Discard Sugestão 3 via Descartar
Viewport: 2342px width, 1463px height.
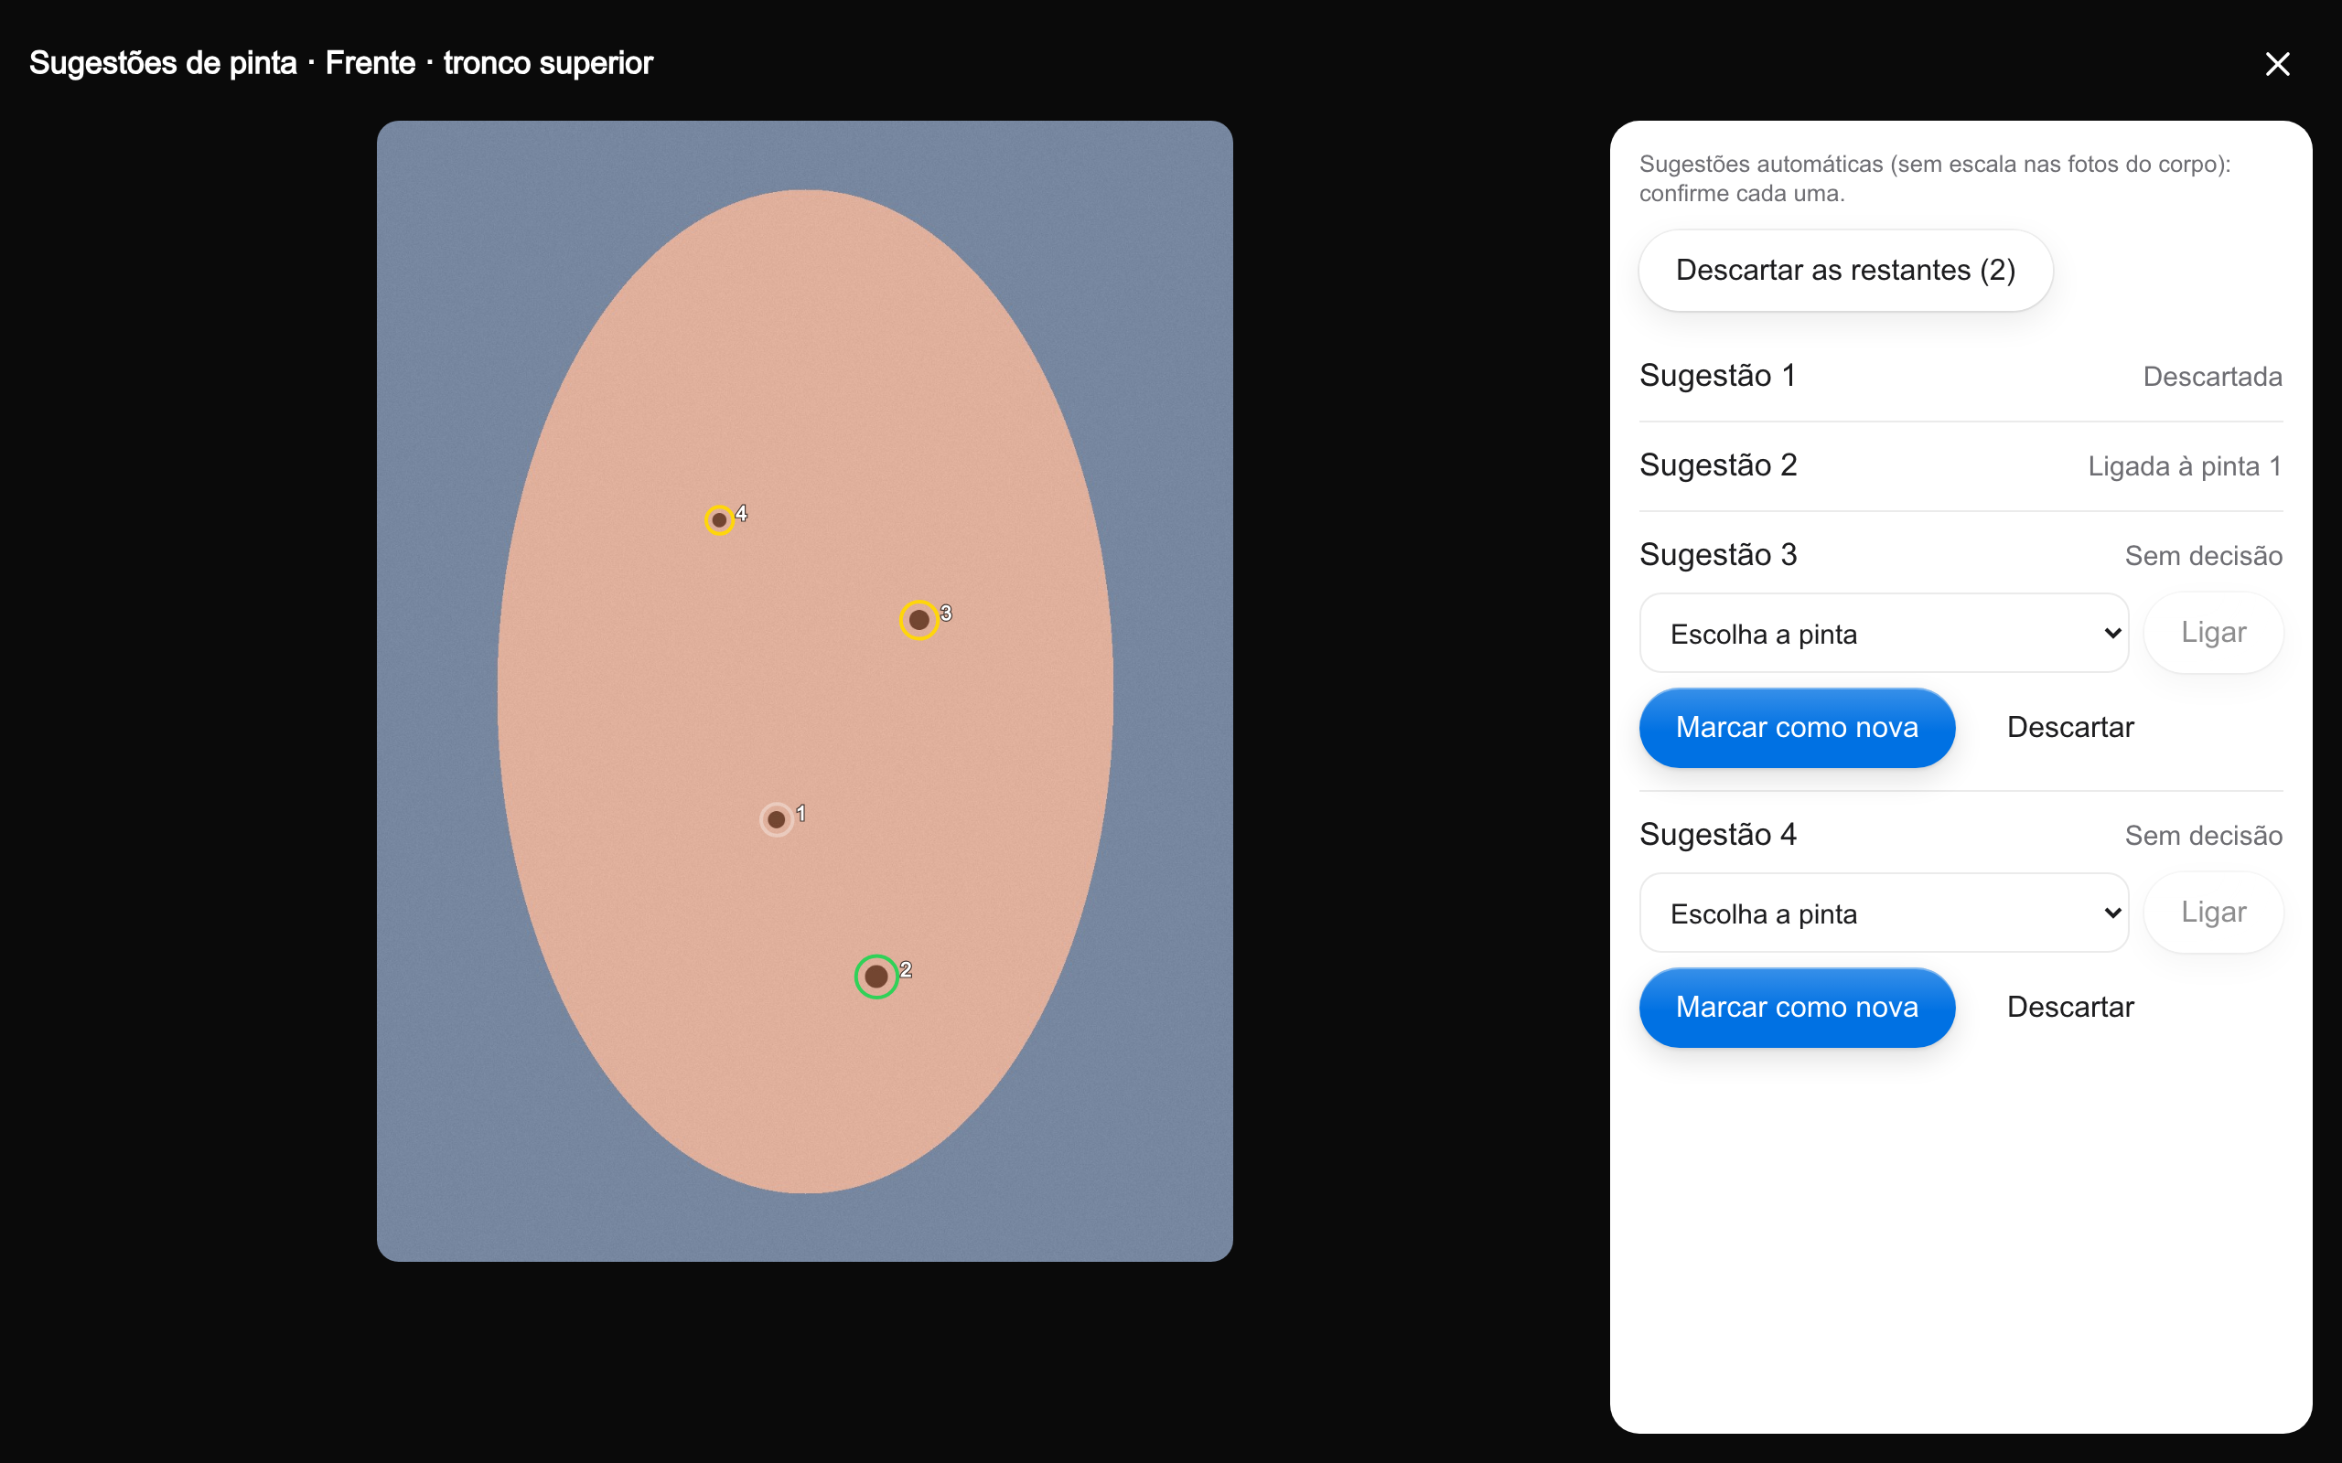(2070, 728)
